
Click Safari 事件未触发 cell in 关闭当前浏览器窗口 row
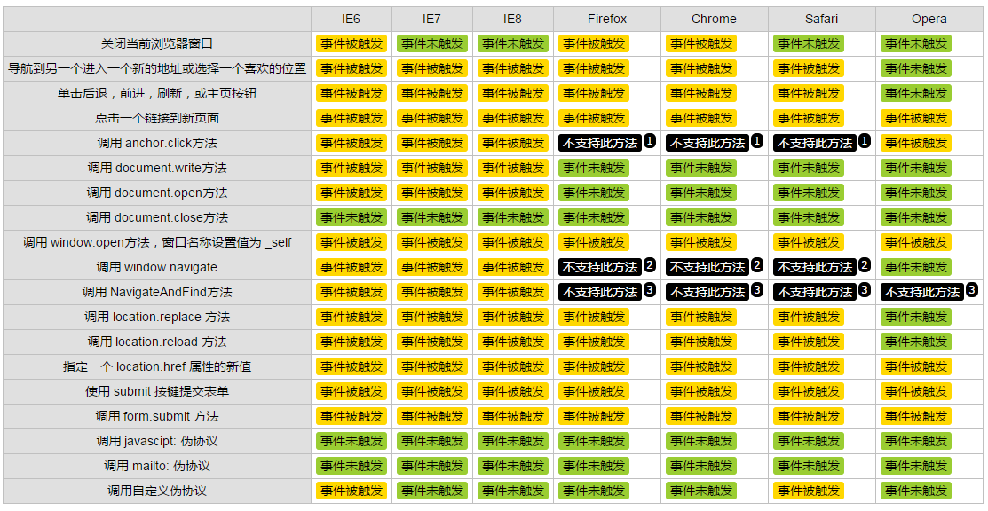coord(809,43)
